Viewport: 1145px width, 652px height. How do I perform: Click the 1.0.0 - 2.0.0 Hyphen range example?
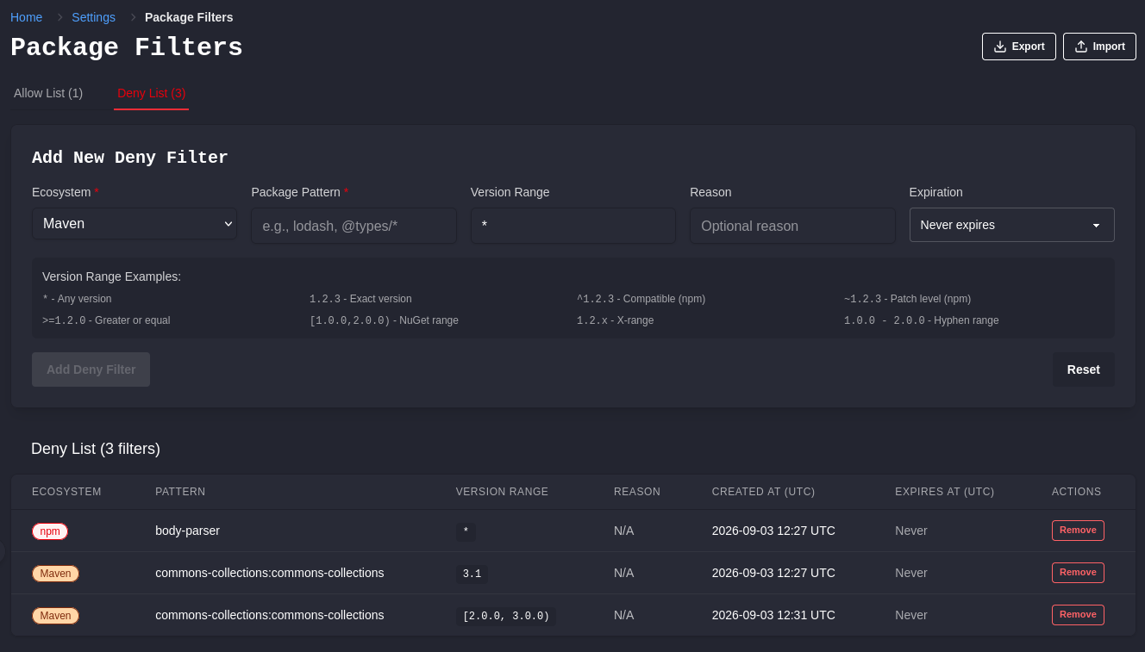click(x=921, y=320)
